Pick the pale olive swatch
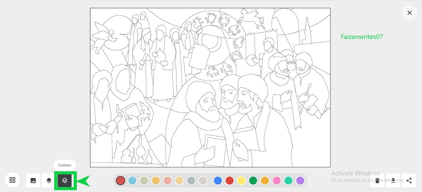The width and height of the screenshot is (422, 192). (144, 181)
